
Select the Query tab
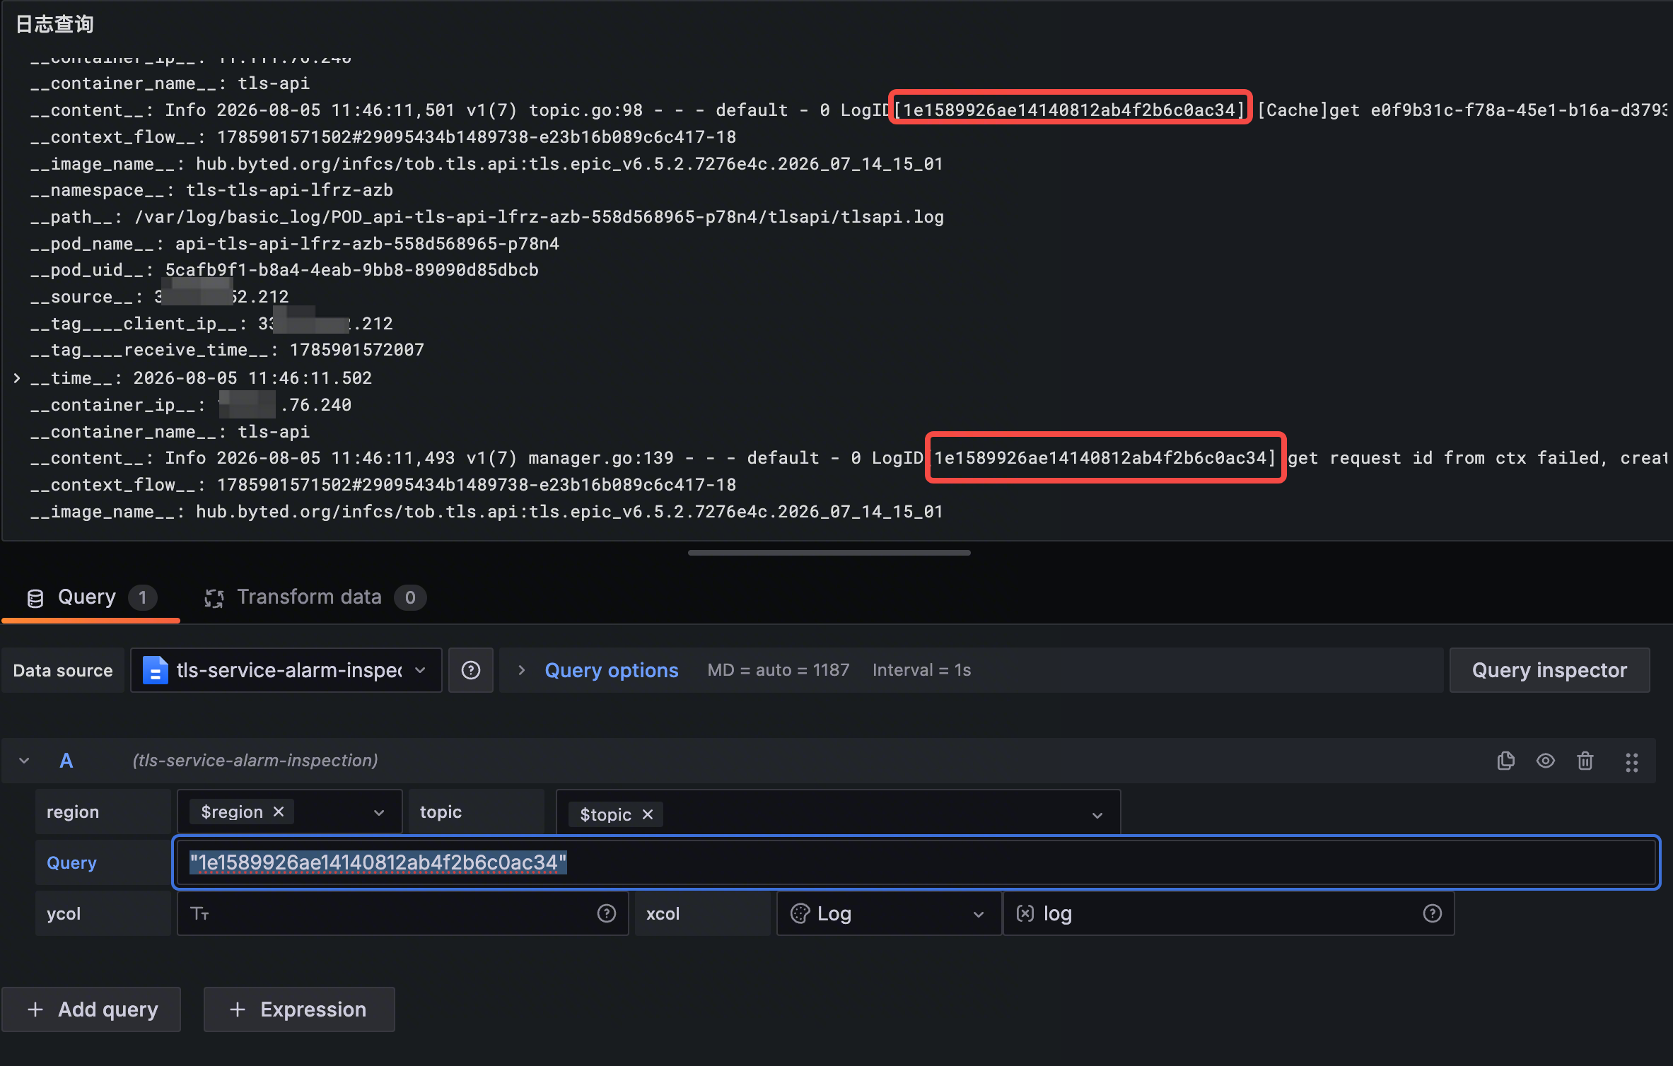91,597
